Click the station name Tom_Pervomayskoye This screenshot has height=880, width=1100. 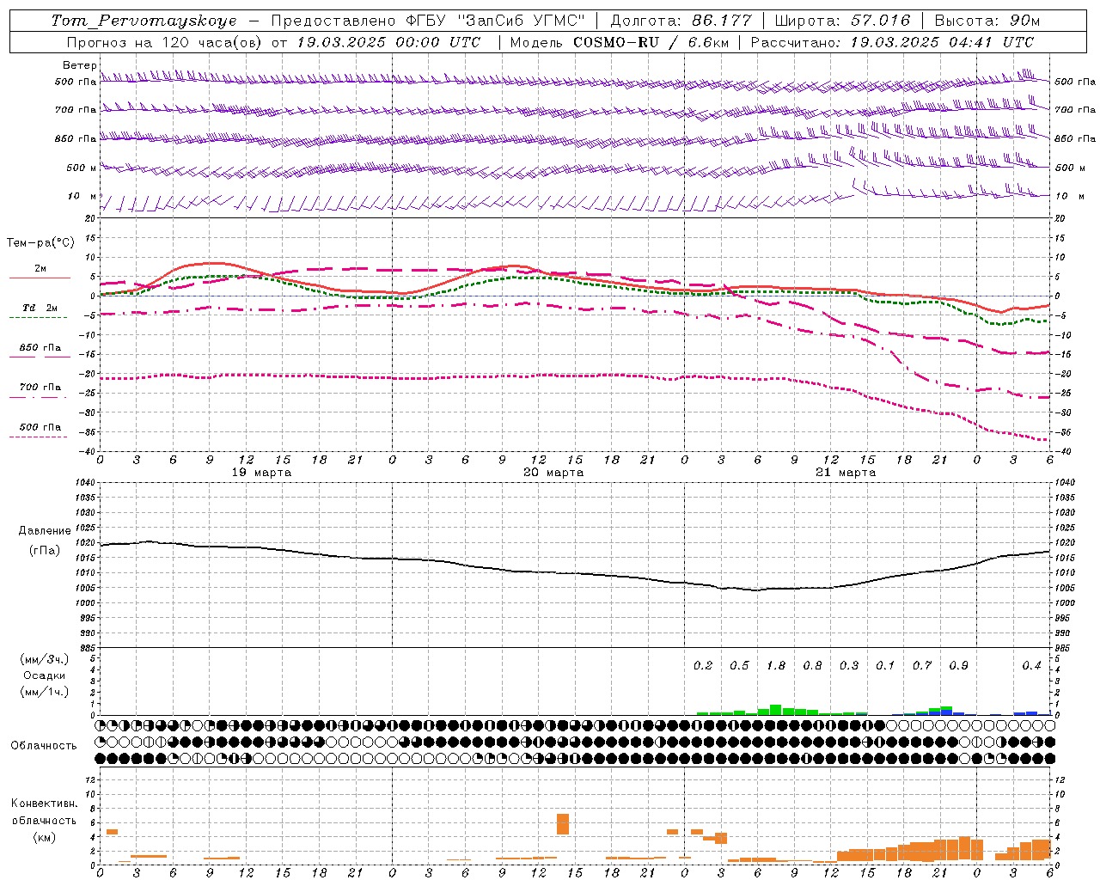click(144, 21)
